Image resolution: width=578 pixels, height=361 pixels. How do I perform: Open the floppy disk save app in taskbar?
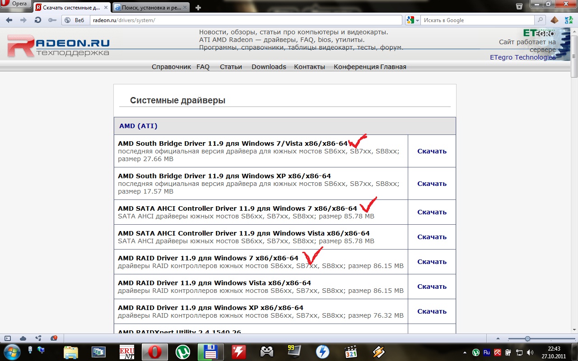click(211, 352)
